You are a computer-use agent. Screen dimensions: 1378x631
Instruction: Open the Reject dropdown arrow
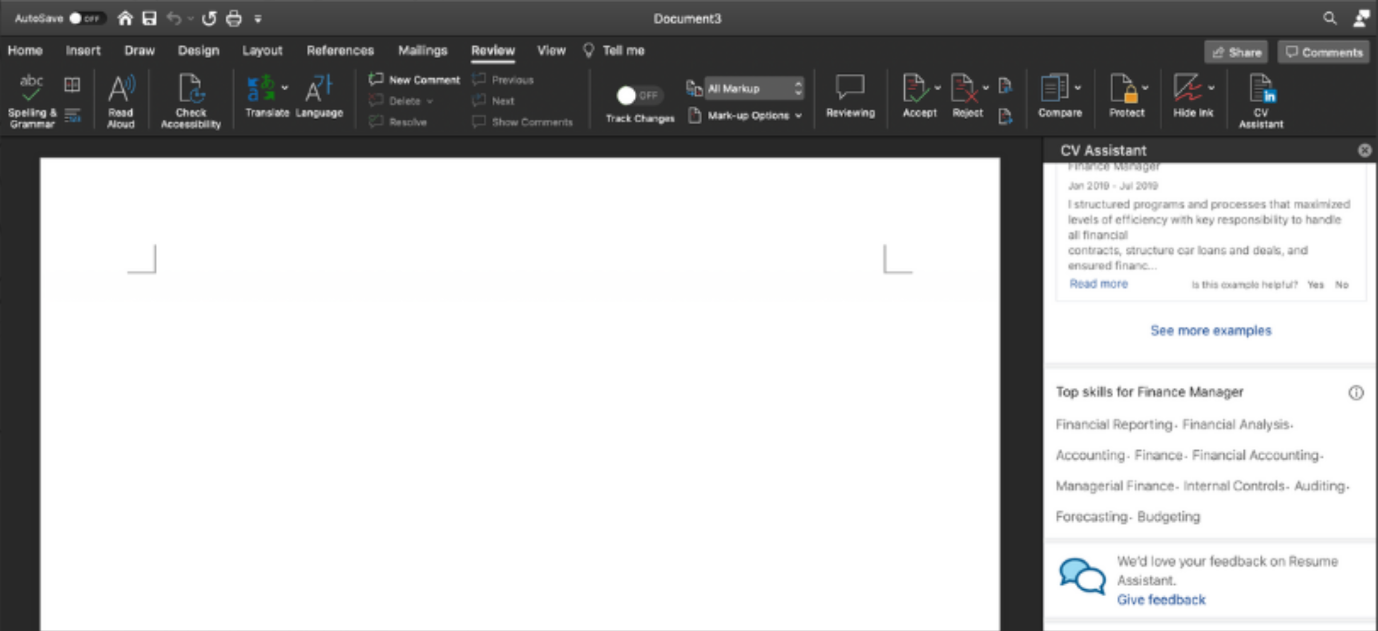[x=985, y=88]
